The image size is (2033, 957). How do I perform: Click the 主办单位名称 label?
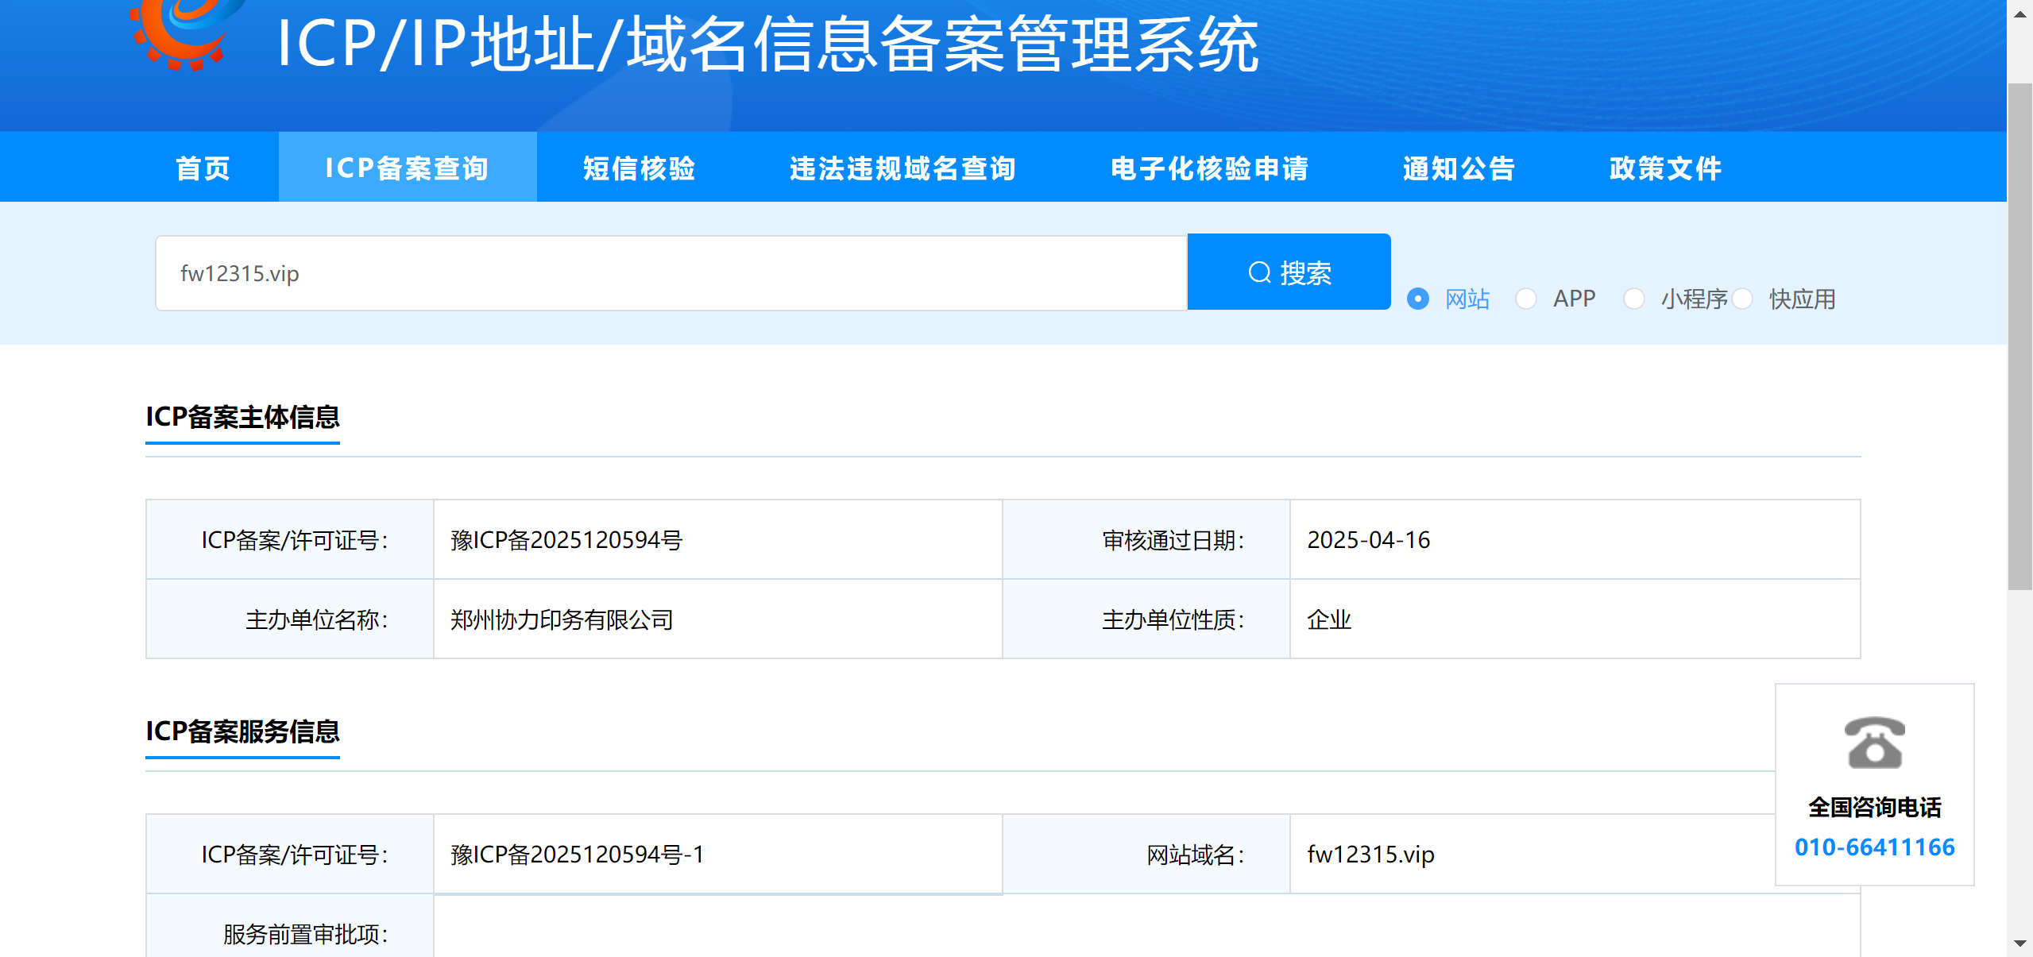316,619
